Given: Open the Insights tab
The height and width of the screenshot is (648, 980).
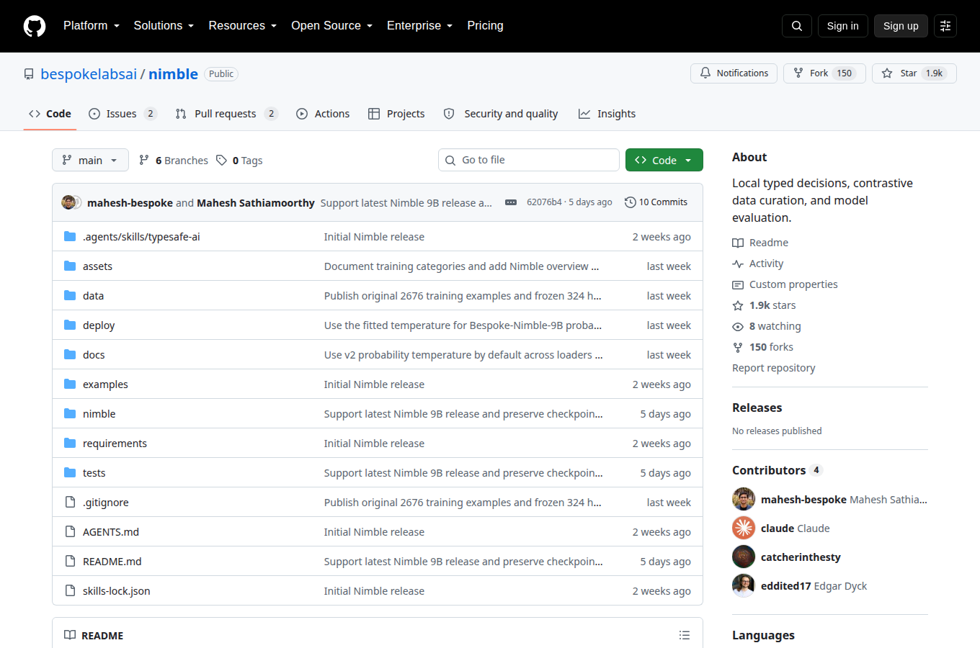Looking at the screenshot, I should tap(607, 114).
